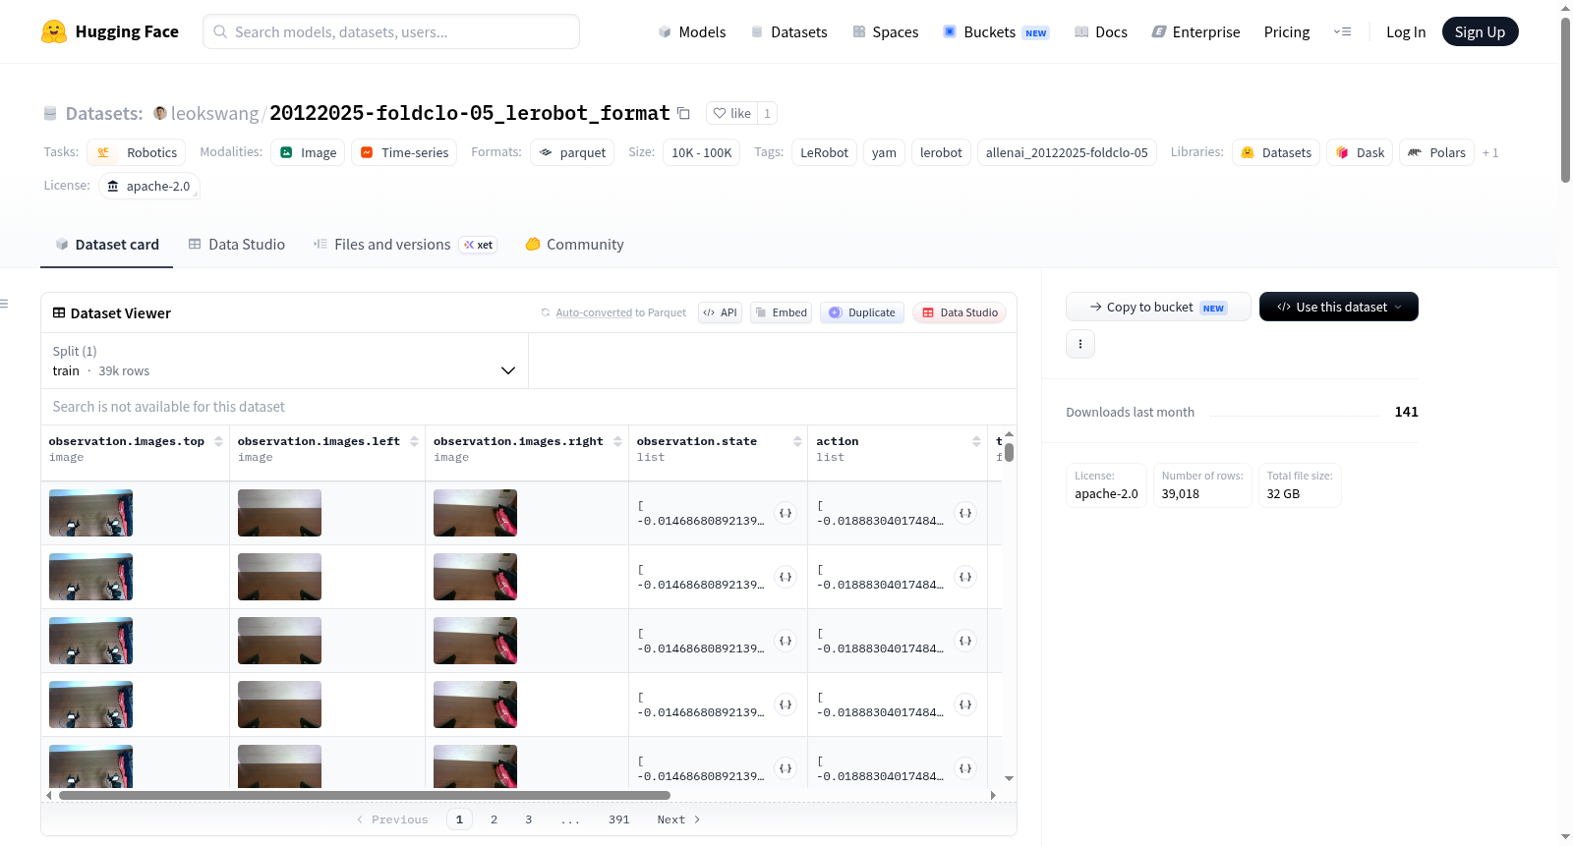The width and height of the screenshot is (1573, 846).
Task: Switch to the Data Studio tab
Action: pyautogui.click(x=236, y=245)
